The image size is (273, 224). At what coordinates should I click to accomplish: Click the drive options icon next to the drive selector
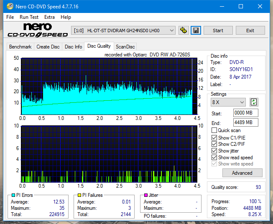[x=184, y=31]
